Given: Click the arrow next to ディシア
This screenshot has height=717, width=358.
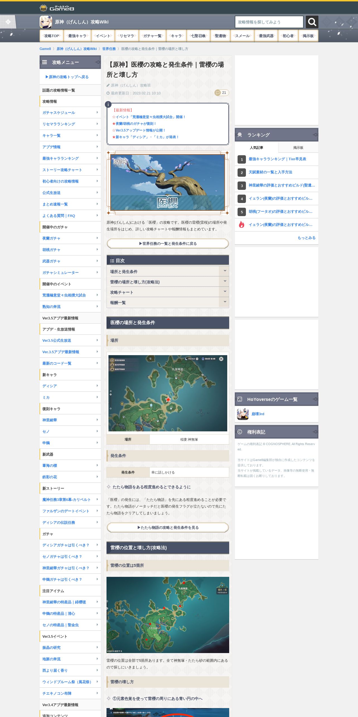Looking at the screenshot, I should 97,386.
